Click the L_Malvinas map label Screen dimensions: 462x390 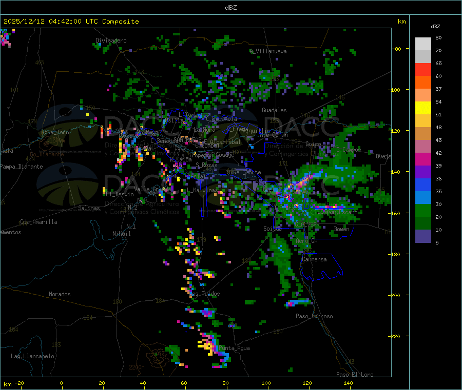click(x=202, y=190)
